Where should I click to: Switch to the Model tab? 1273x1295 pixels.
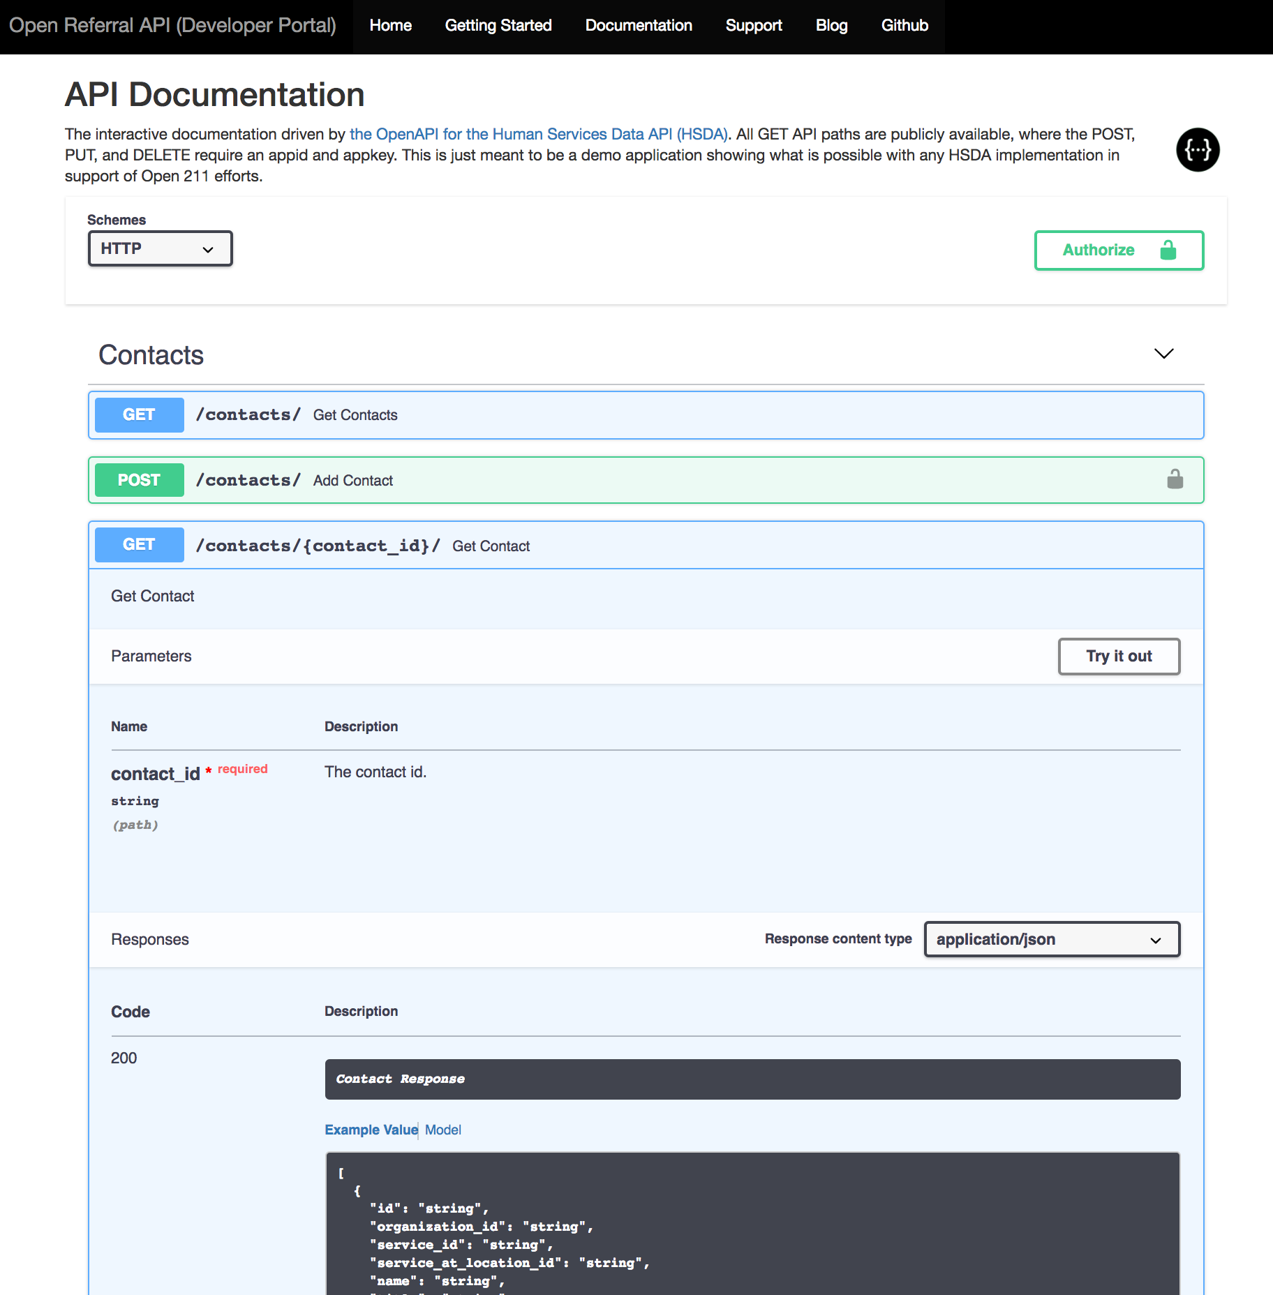(442, 1130)
